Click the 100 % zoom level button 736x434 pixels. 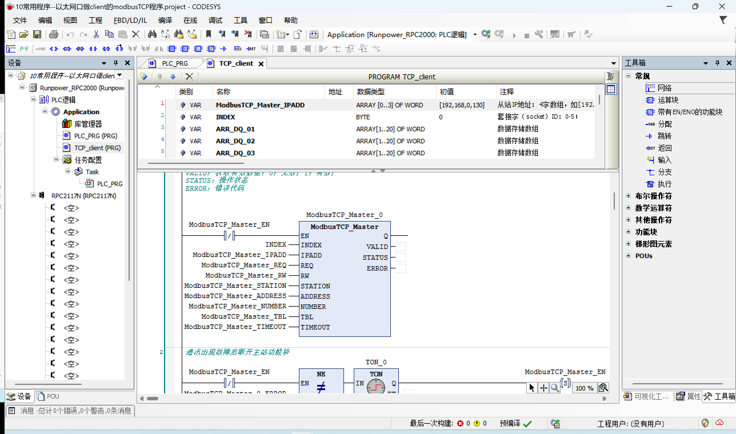pyautogui.click(x=584, y=388)
